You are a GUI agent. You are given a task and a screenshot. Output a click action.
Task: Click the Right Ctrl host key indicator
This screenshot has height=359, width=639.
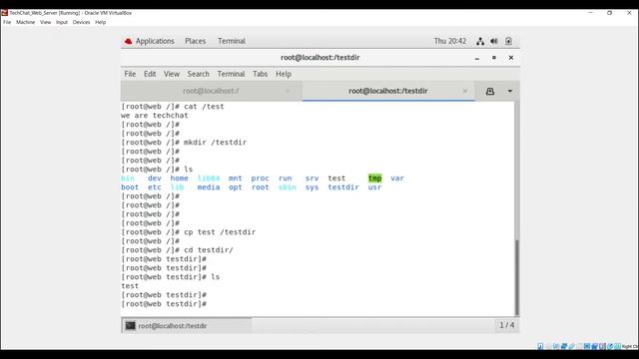pyautogui.click(x=630, y=346)
